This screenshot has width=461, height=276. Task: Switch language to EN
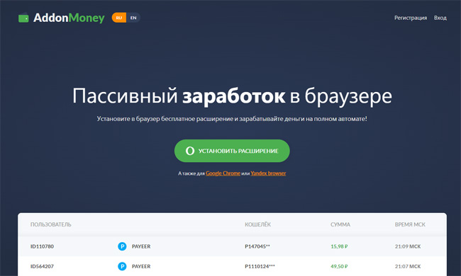click(133, 18)
